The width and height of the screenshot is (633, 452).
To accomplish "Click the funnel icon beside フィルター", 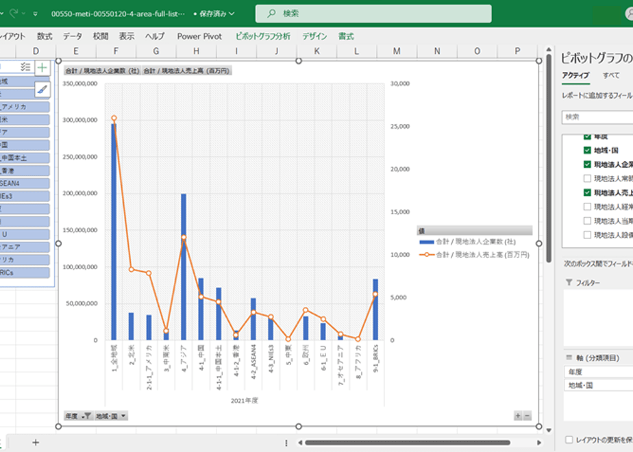I will pyautogui.click(x=569, y=282).
